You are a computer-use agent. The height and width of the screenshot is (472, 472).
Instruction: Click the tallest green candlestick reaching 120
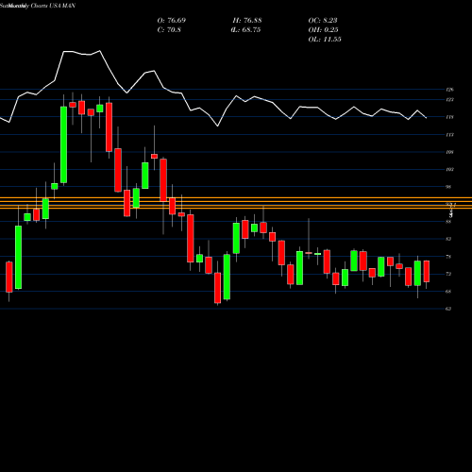(63, 144)
